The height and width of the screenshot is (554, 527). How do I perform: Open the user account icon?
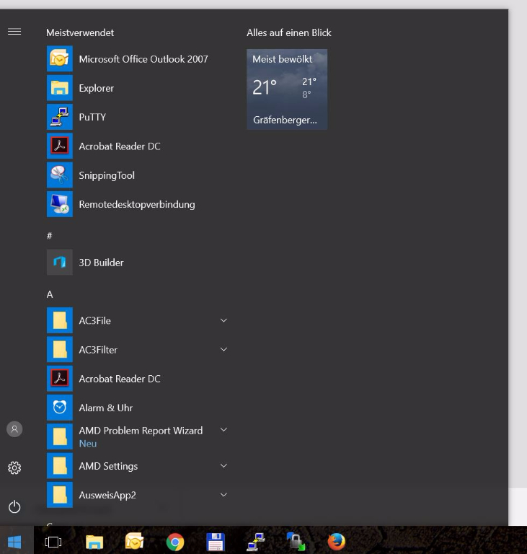(x=14, y=429)
